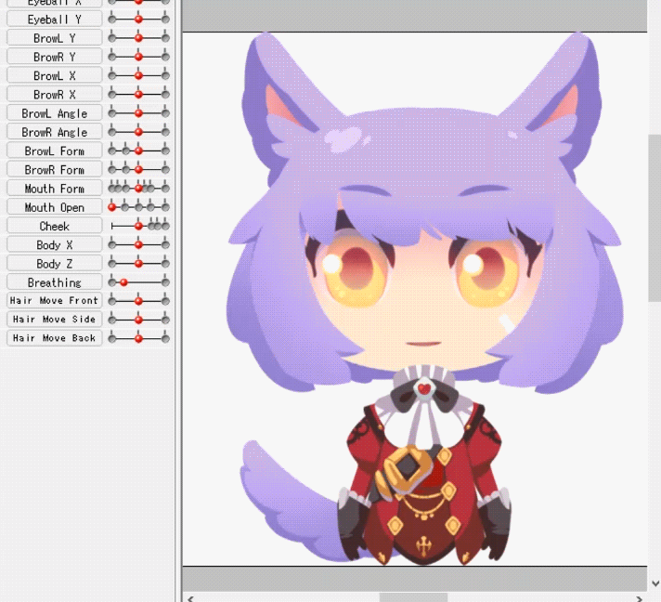Click right end key of Body Z slider
This screenshot has height=602, width=661.
tap(165, 264)
